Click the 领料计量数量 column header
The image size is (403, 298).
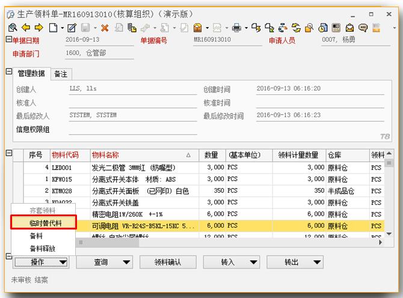tap(298, 155)
